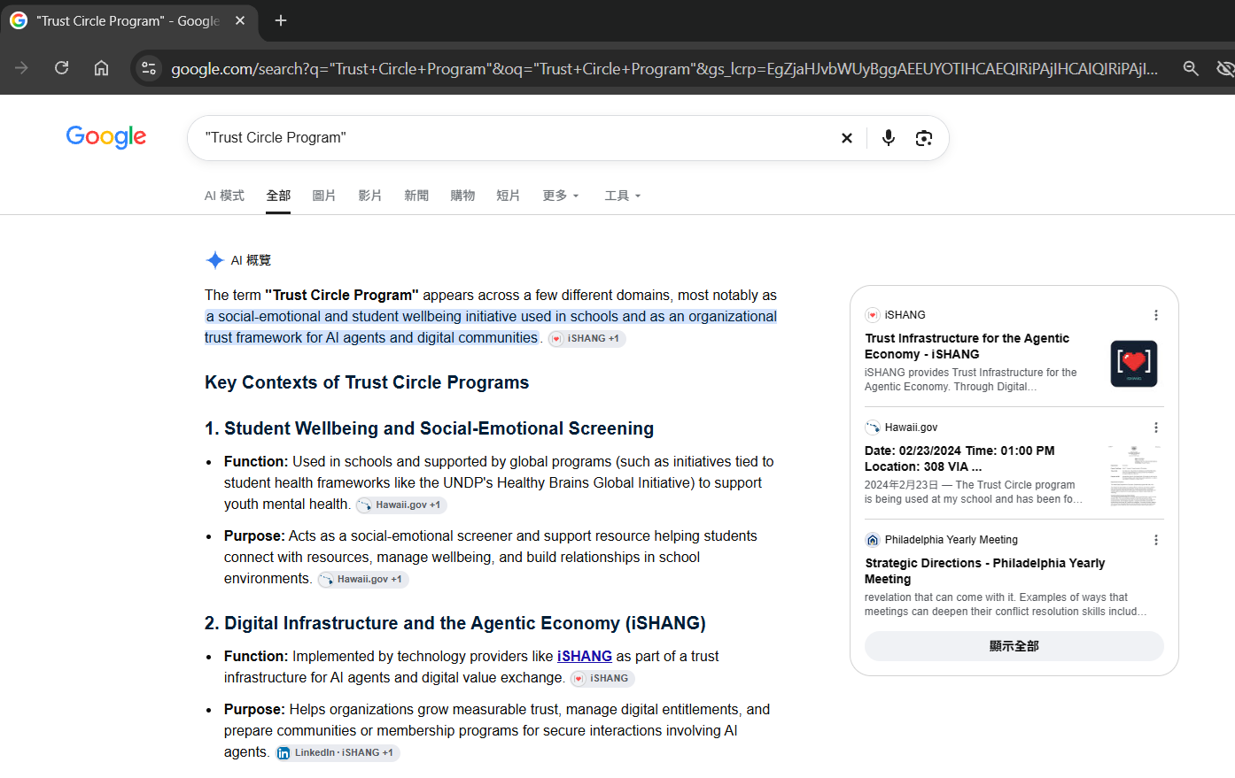Open Date: 02/23/2024 Hawaii.gov result link
This screenshot has height=778, width=1235.
(x=959, y=458)
